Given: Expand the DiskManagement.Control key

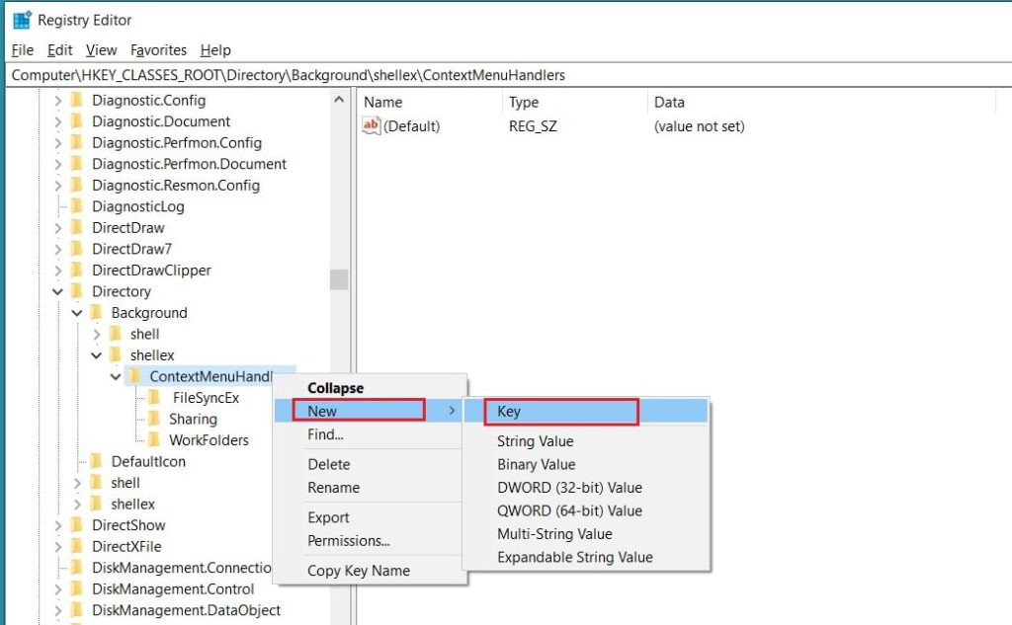Looking at the screenshot, I should click(57, 589).
